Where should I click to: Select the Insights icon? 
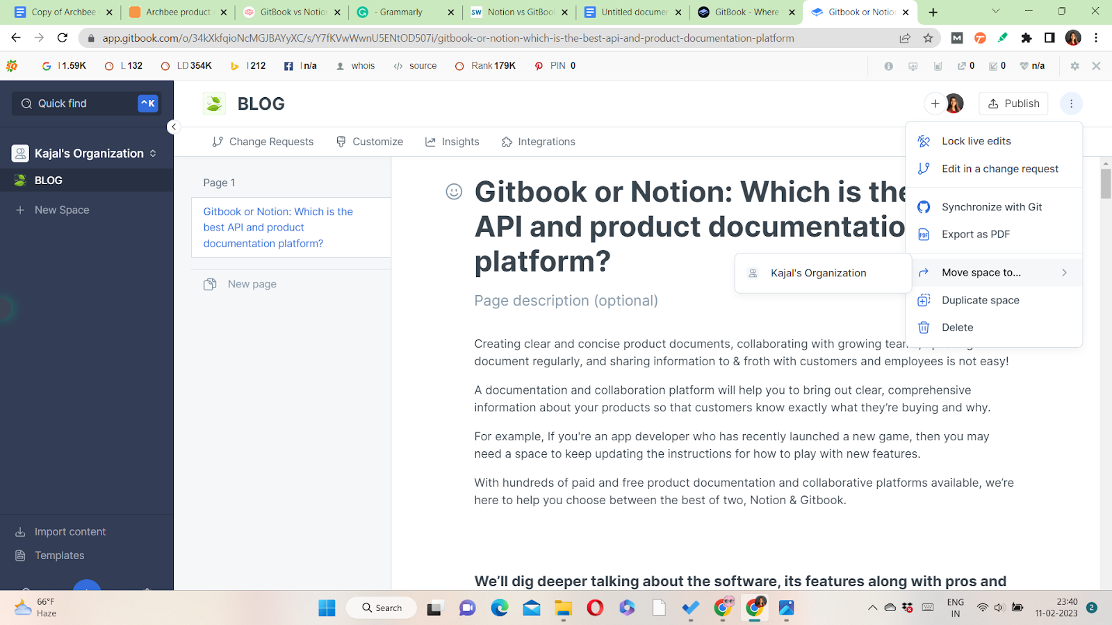click(x=431, y=142)
